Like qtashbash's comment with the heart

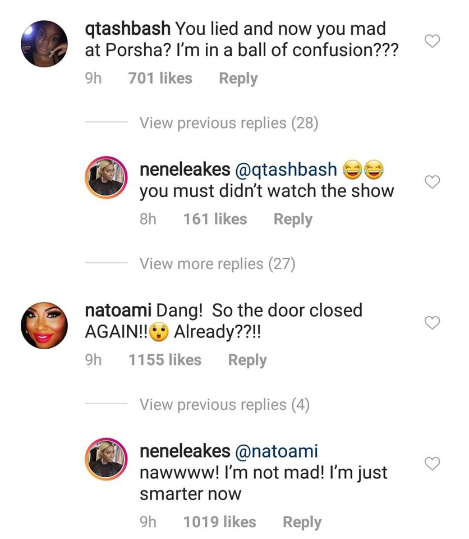[432, 41]
